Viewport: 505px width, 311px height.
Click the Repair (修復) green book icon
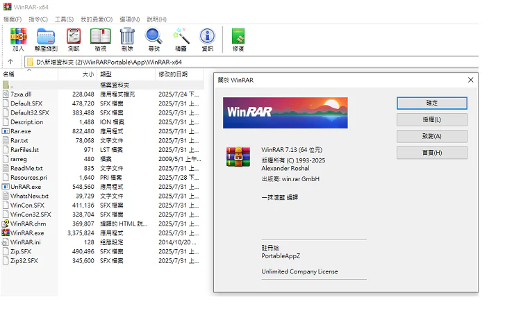tap(238, 36)
